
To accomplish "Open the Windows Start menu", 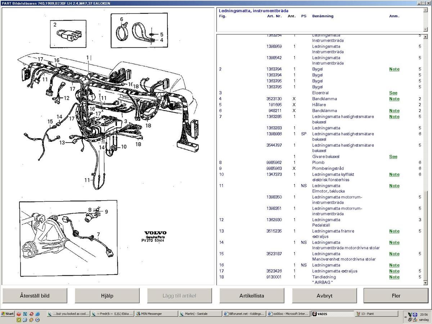I will pos(7,314).
